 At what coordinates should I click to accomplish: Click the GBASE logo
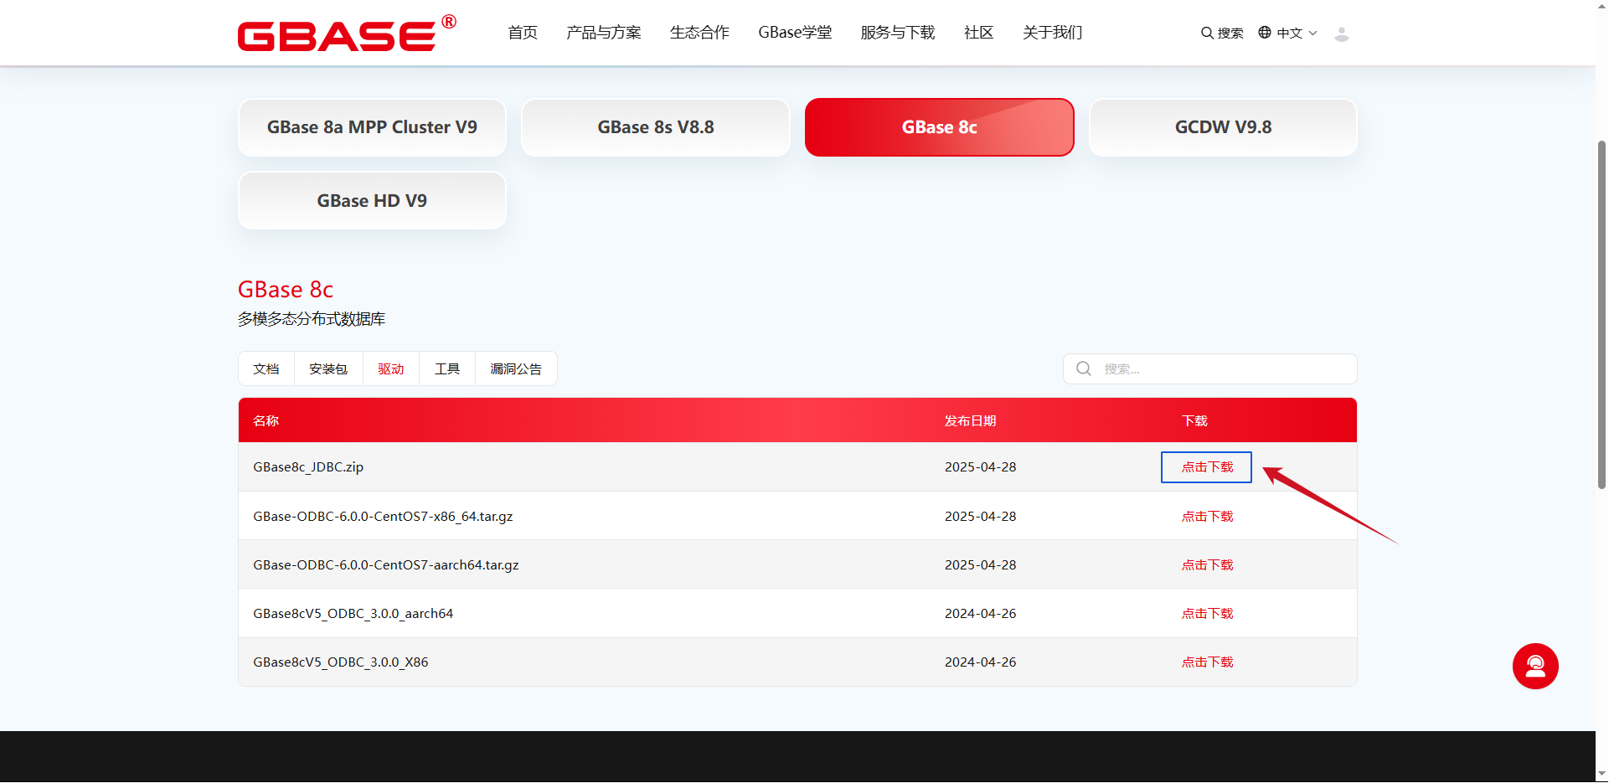[x=347, y=33]
